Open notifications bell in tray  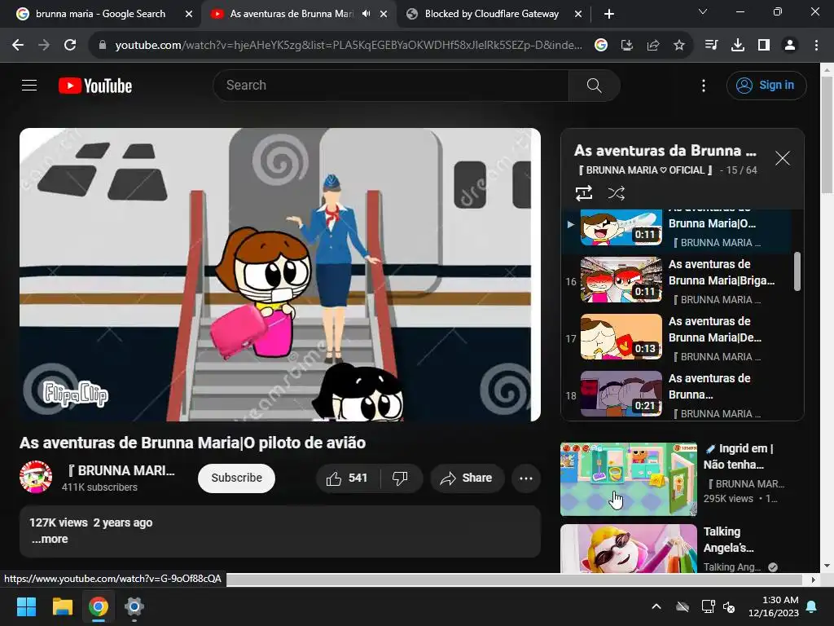coord(812,606)
